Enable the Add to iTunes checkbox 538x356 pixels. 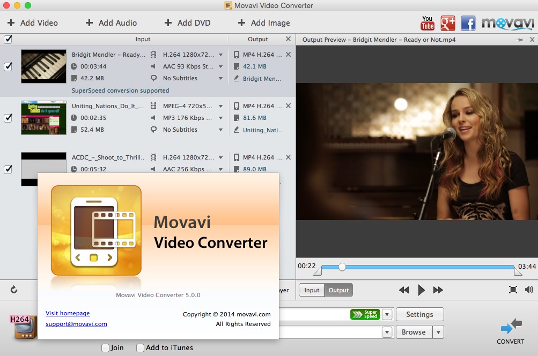[x=140, y=348]
